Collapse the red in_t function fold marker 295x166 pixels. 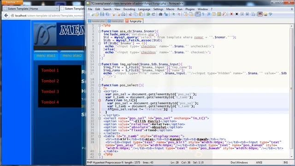click(100, 101)
